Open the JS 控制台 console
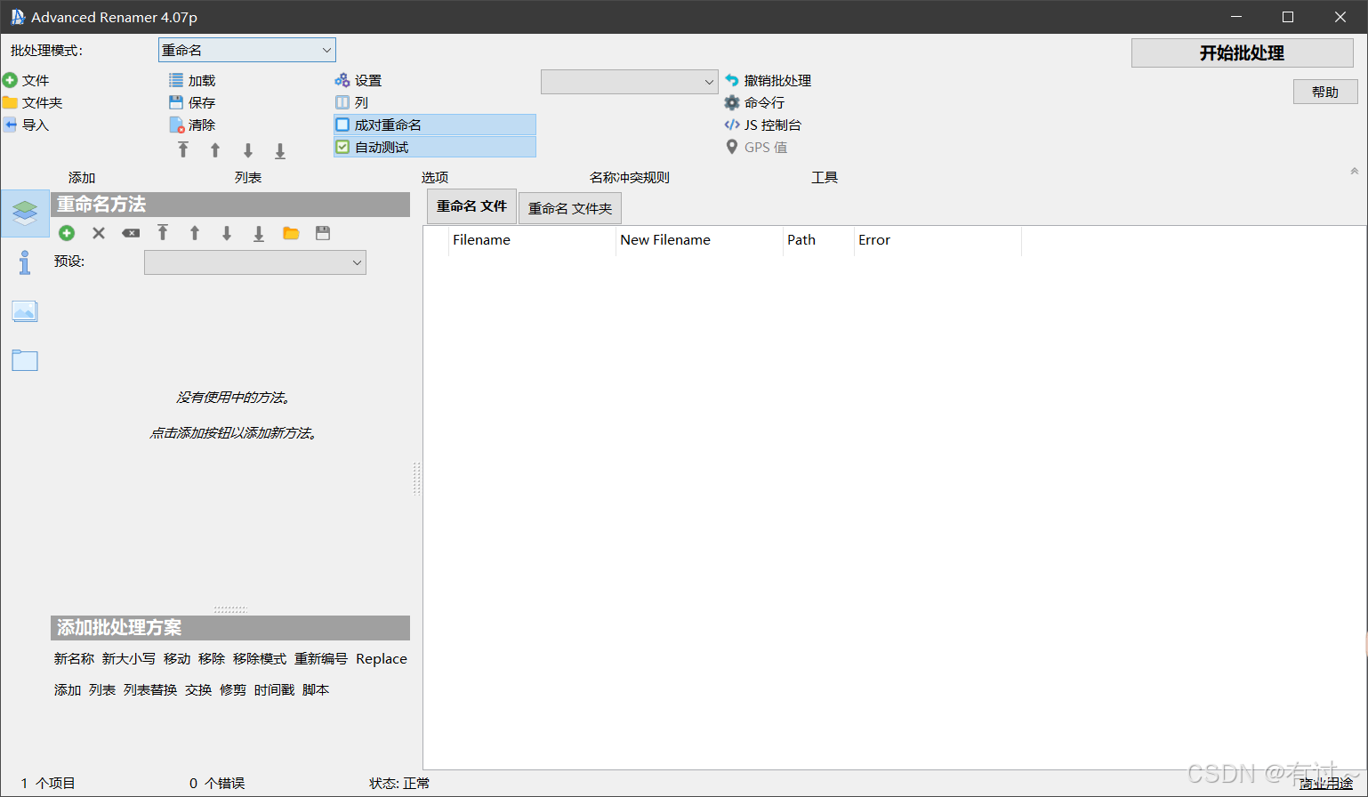This screenshot has width=1368, height=797. coord(762,125)
